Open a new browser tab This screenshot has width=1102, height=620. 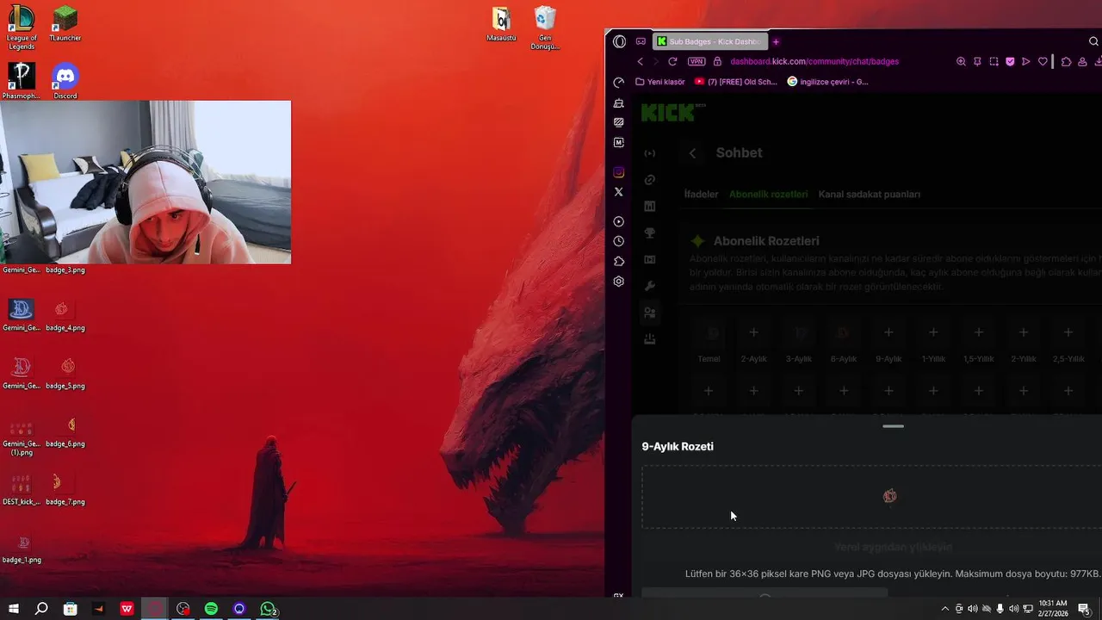point(776,41)
